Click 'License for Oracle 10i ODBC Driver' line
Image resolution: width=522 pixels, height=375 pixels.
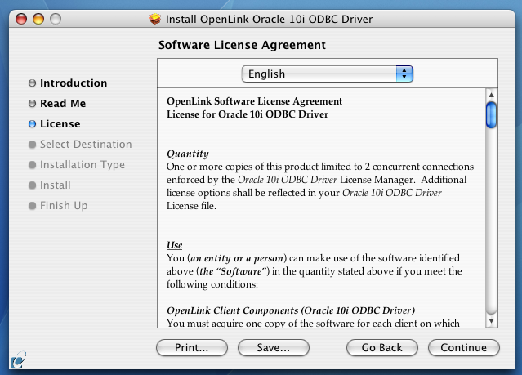tap(248, 114)
